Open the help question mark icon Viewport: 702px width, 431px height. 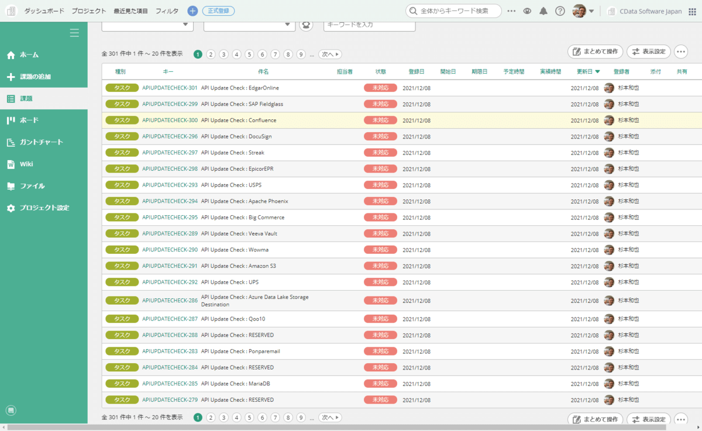coord(560,11)
